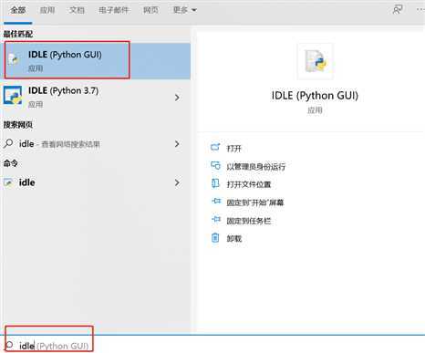Click 打开 to open the app
This screenshot has height=353, width=425.
coord(233,149)
